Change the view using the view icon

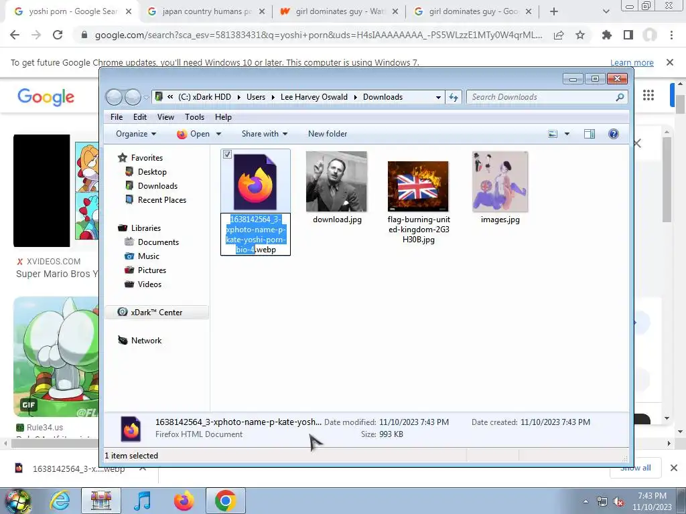tap(553, 134)
